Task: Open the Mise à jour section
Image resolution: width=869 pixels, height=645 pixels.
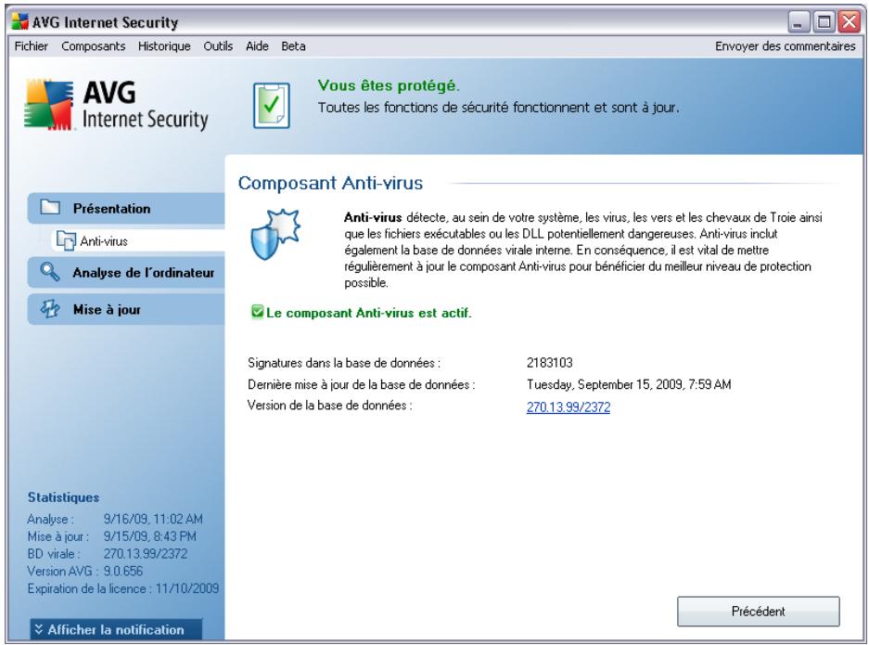Action: 126,309
